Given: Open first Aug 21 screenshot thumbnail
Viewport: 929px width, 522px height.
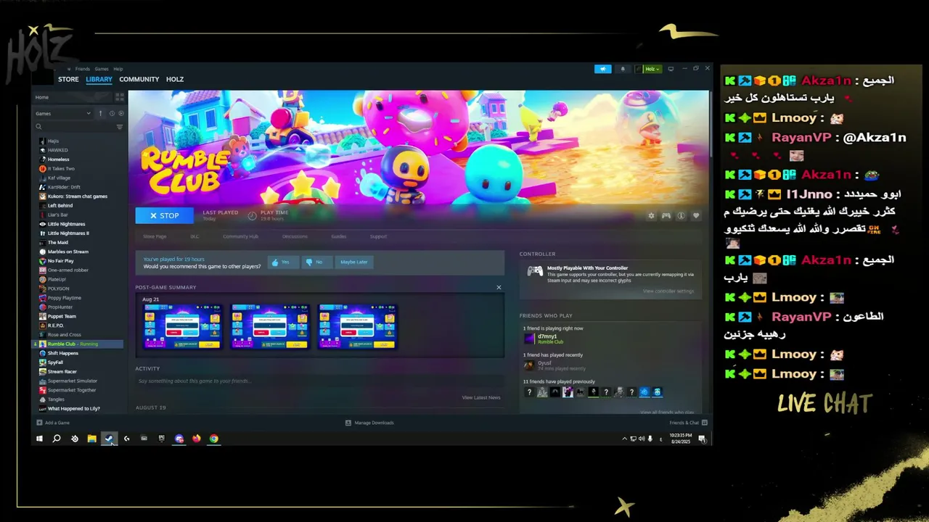Looking at the screenshot, I should click(x=184, y=326).
